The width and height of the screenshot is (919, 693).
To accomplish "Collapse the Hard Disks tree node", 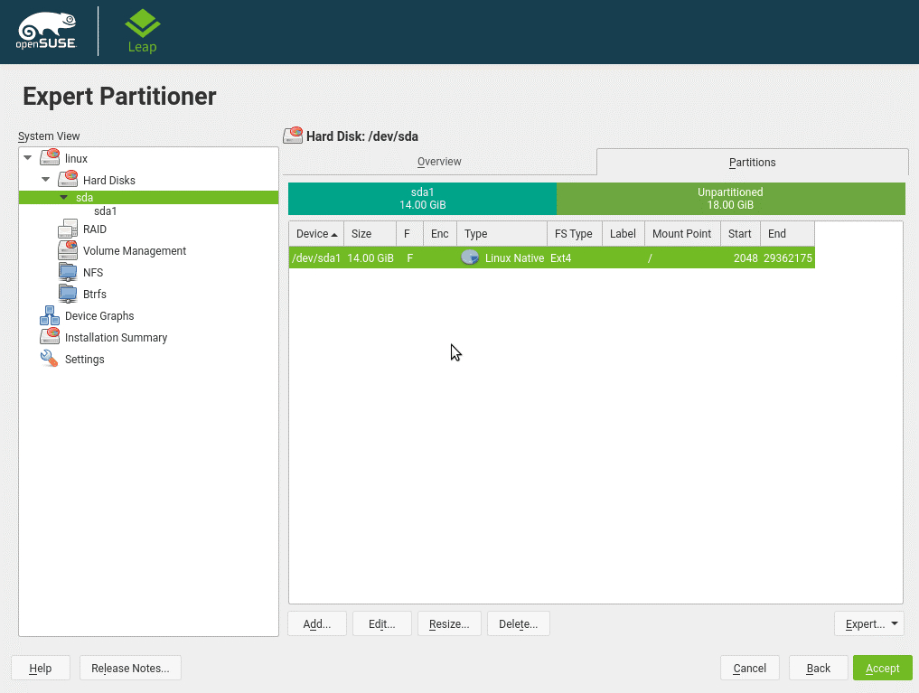I will [x=46, y=179].
